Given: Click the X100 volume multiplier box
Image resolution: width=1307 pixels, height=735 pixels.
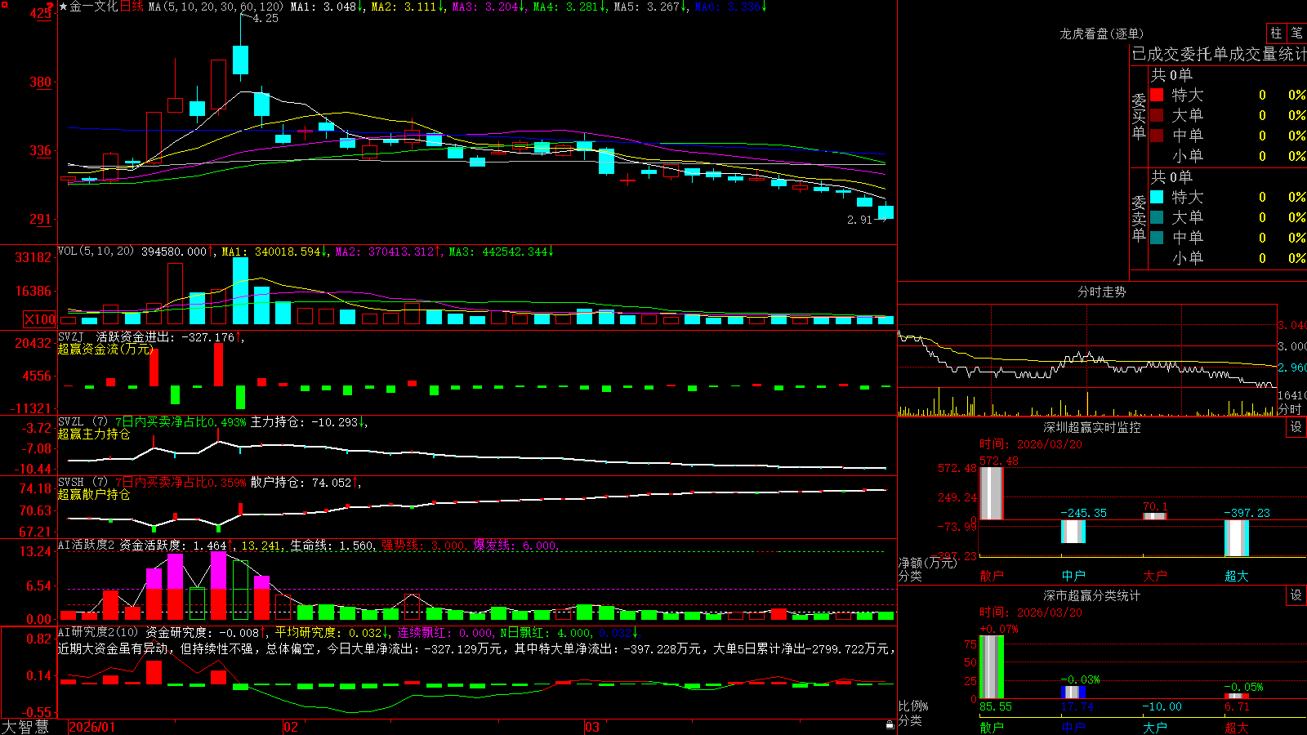Looking at the screenshot, I should 40,319.
